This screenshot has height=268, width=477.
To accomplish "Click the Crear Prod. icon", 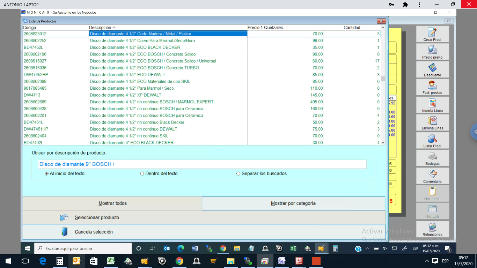I will 432,33.
